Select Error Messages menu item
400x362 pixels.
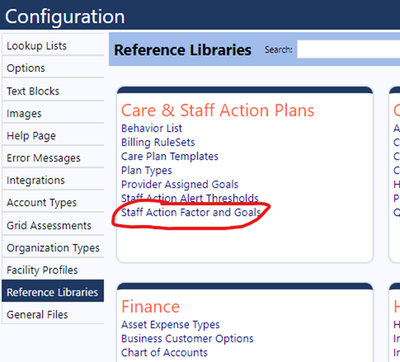(53, 158)
